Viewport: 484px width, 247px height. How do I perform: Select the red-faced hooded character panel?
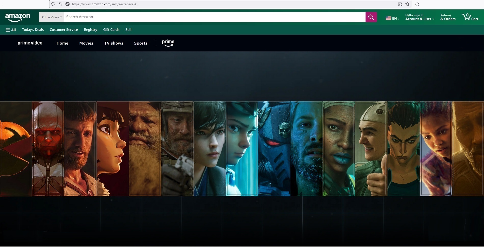pos(48,149)
